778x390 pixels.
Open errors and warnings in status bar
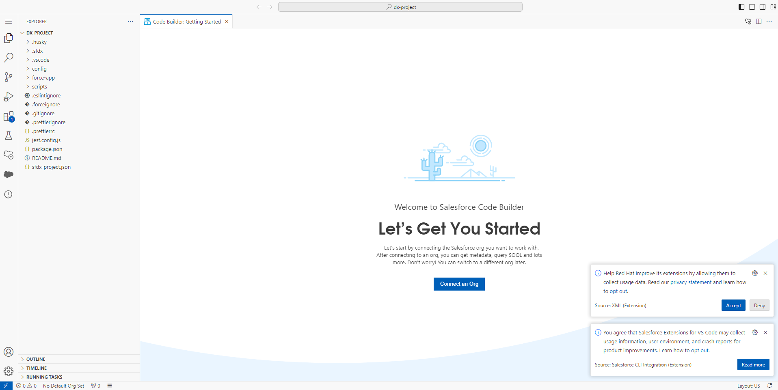[x=26, y=386]
